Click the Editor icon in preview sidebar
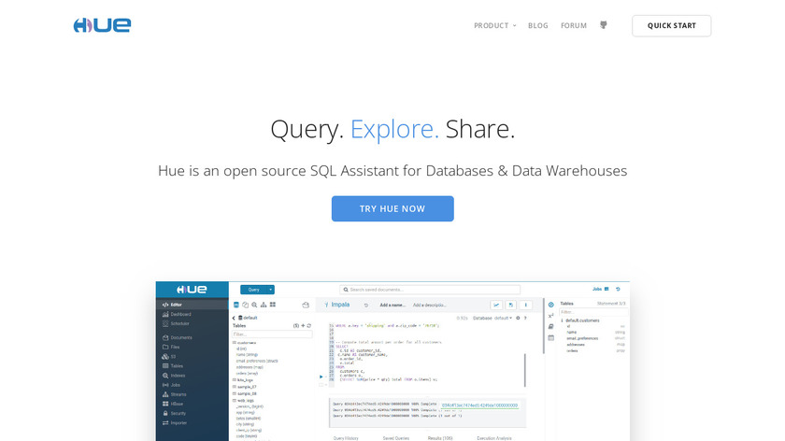Viewport: 785px width, 441px height. point(165,305)
